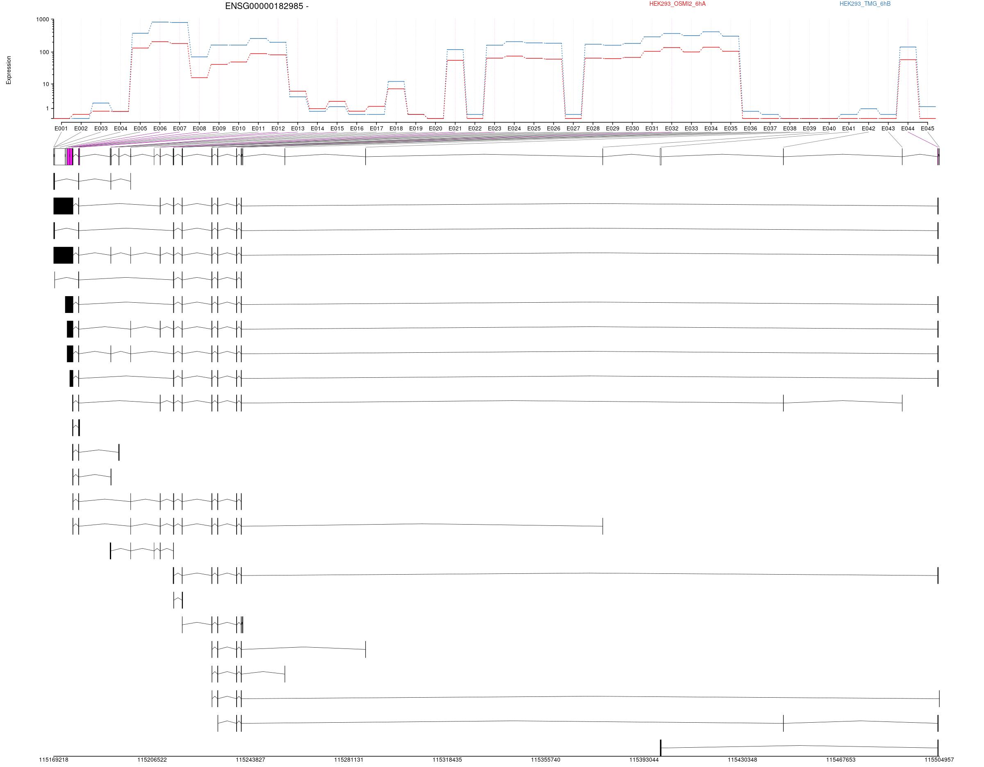
Task: Click exon label E003
Action: pyautogui.click(x=101, y=128)
